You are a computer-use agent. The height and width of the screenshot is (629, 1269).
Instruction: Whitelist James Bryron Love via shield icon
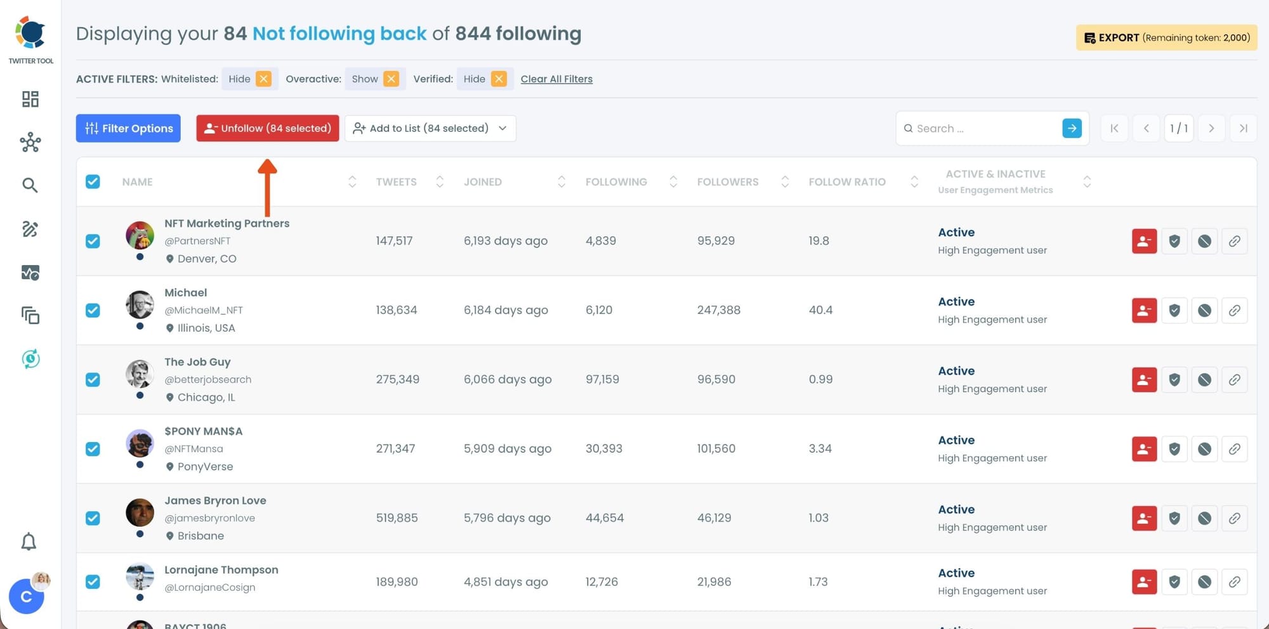(1174, 518)
